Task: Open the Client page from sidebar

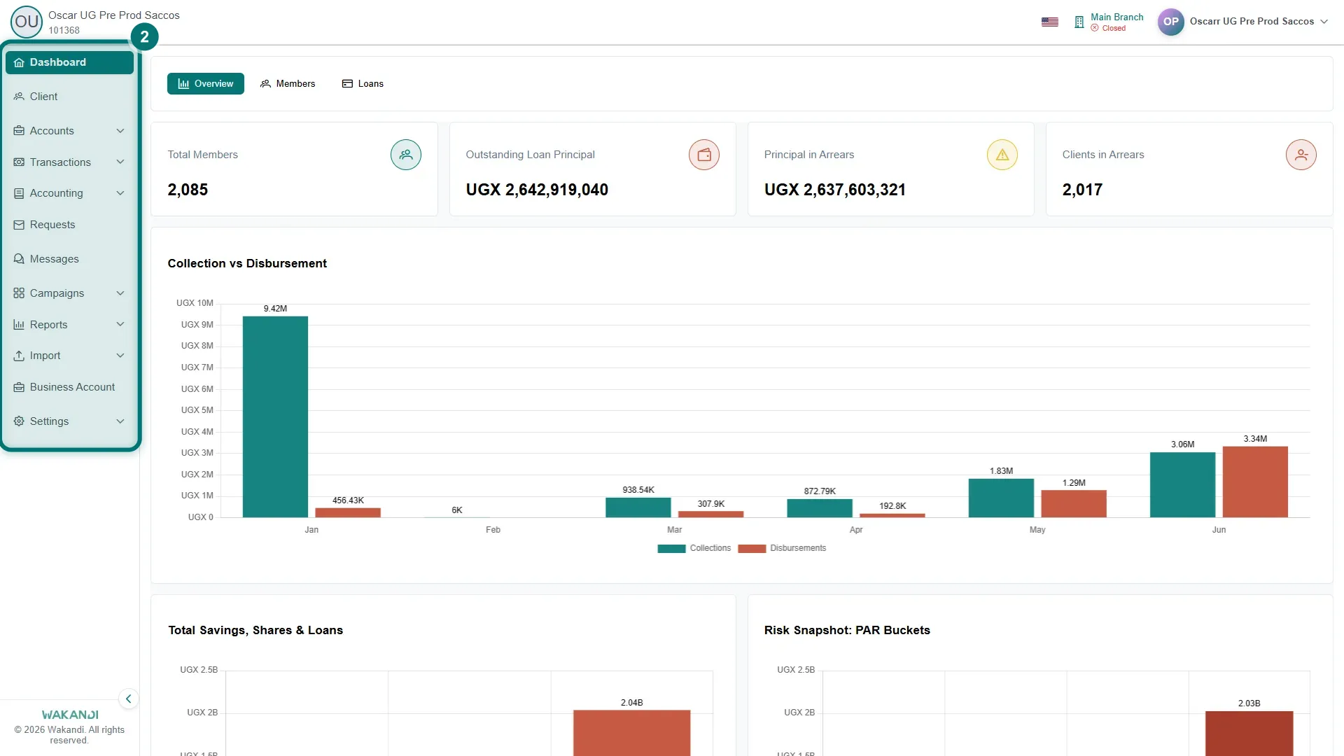Action: 69,97
